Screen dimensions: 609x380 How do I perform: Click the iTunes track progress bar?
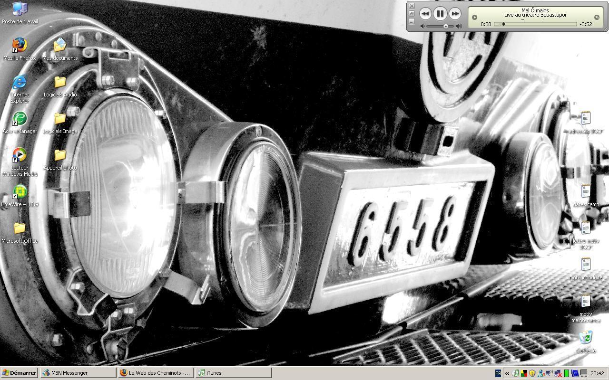pyautogui.click(x=535, y=24)
